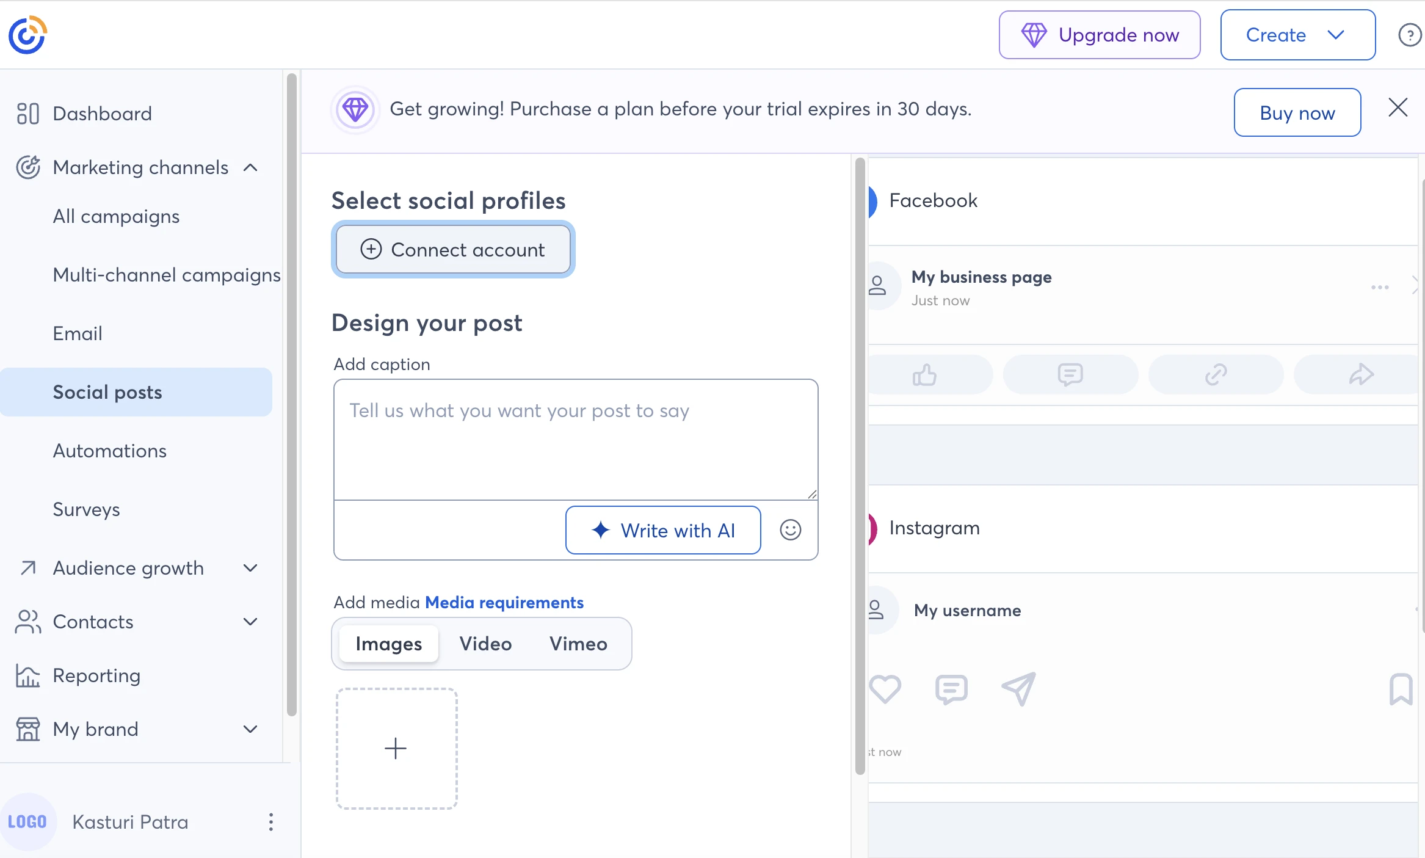Screen dimensions: 1425x858
Task: Open the Create dropdown
Action: coord(1297,35)
